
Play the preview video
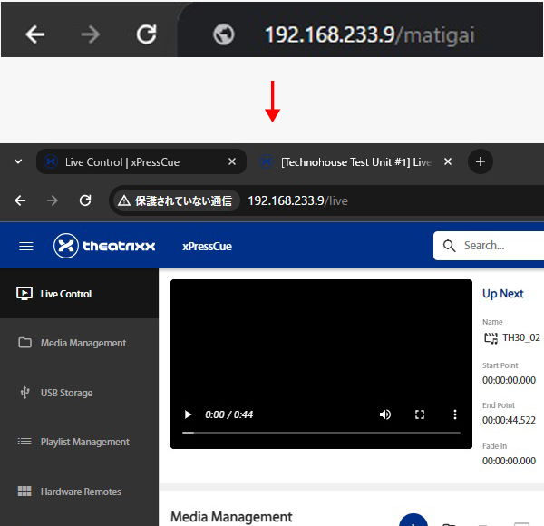[188, 414]
